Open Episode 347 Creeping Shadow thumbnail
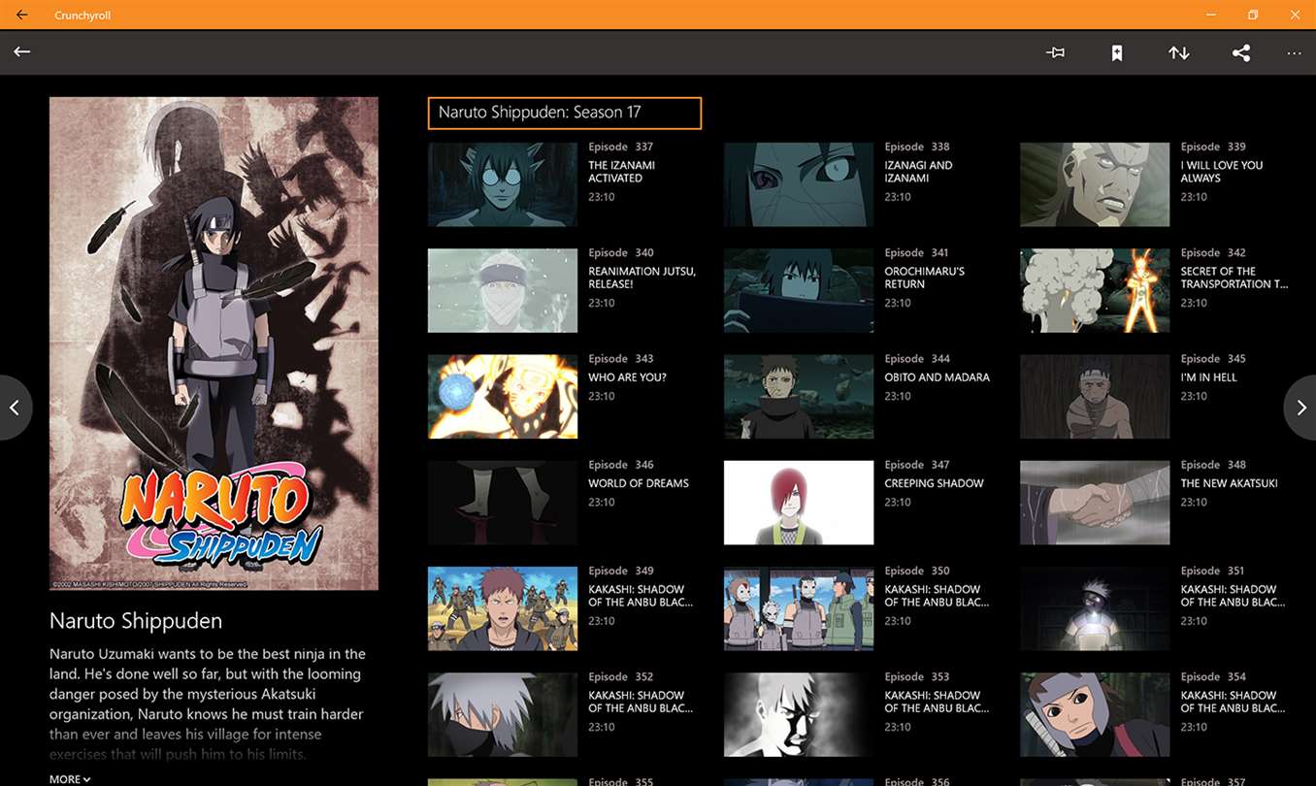Image resolution: width=1316 pixels, height=786 pixels. 799,503
